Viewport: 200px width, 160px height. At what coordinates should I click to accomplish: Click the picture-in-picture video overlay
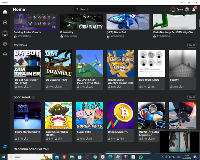click(x=180, y=142)
